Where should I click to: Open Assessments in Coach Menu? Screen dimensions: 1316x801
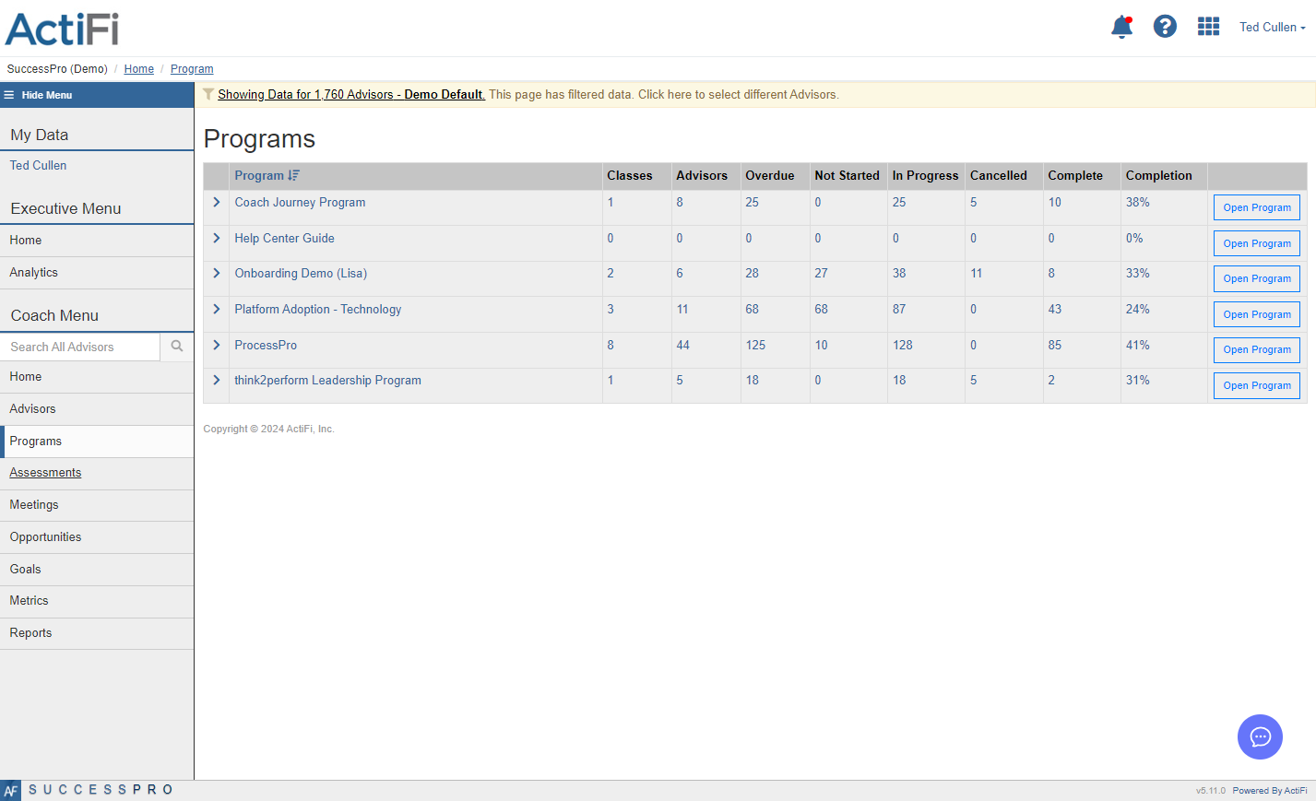(x=97, y=473)
